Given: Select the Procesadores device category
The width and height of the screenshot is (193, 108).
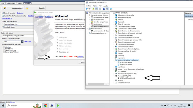Looking at the screenshot, I should tap(122, 71).
